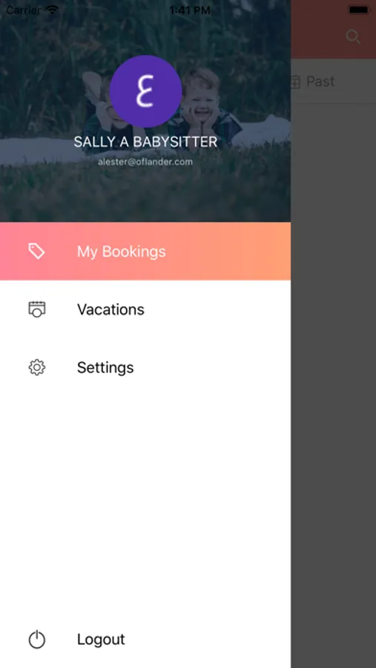
Task: Tap the SALLY A BABYSITTER name label
Action: [145, 142]
